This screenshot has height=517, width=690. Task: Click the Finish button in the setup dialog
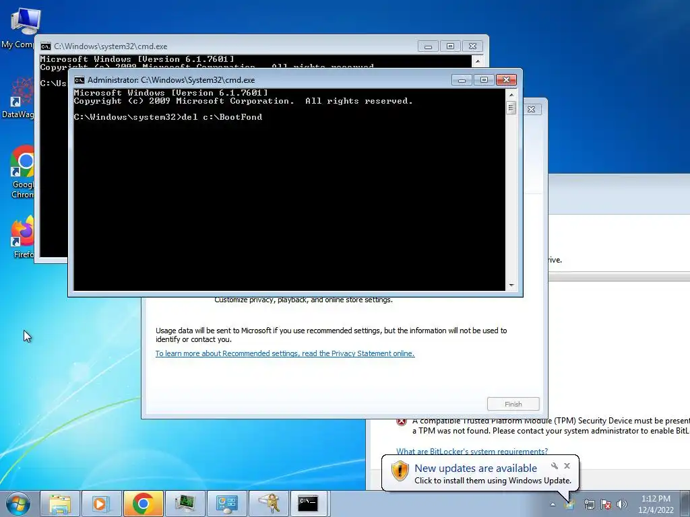click(x=513, y=404)
